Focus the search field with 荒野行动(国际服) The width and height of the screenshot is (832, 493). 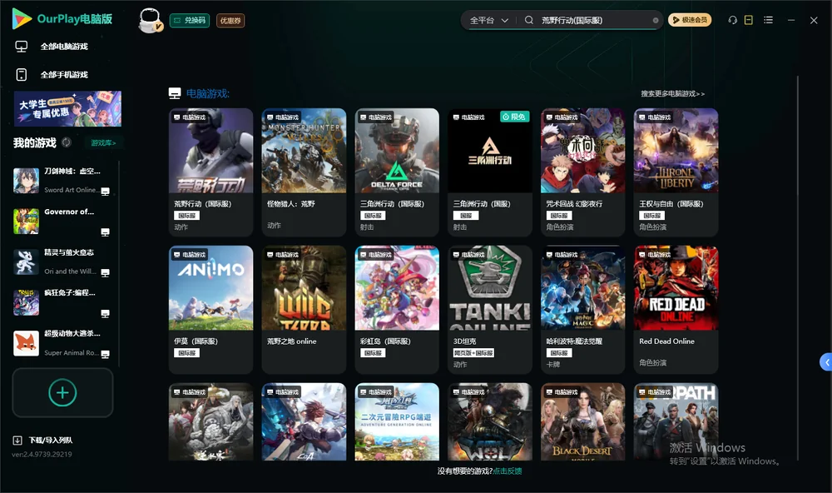(594, 20)
